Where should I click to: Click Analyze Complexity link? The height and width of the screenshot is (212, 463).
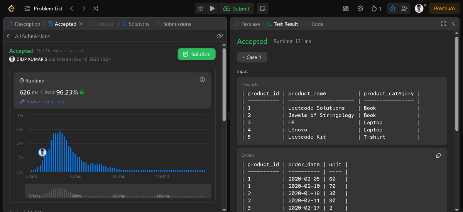click(x=42, y=102)
